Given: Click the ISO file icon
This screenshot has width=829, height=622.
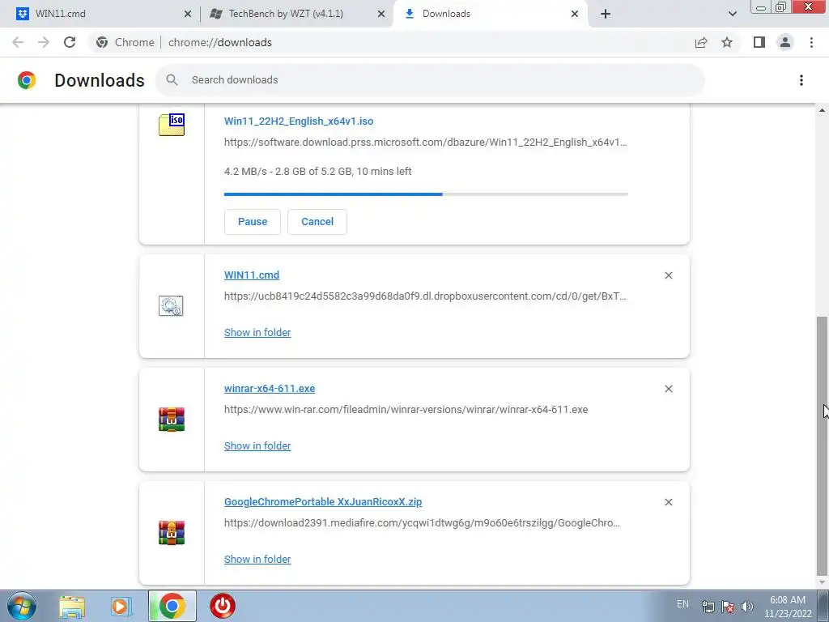Looking at the screenshot, I should (172, 125).
